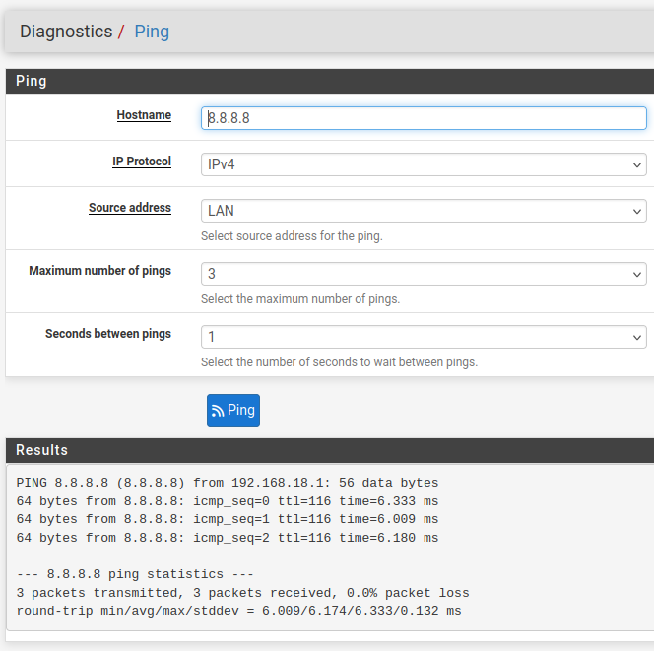The height and width of the screenshot is (651, 654).
Task: Click the dark Ping panel header
Action: coord(330,81)
